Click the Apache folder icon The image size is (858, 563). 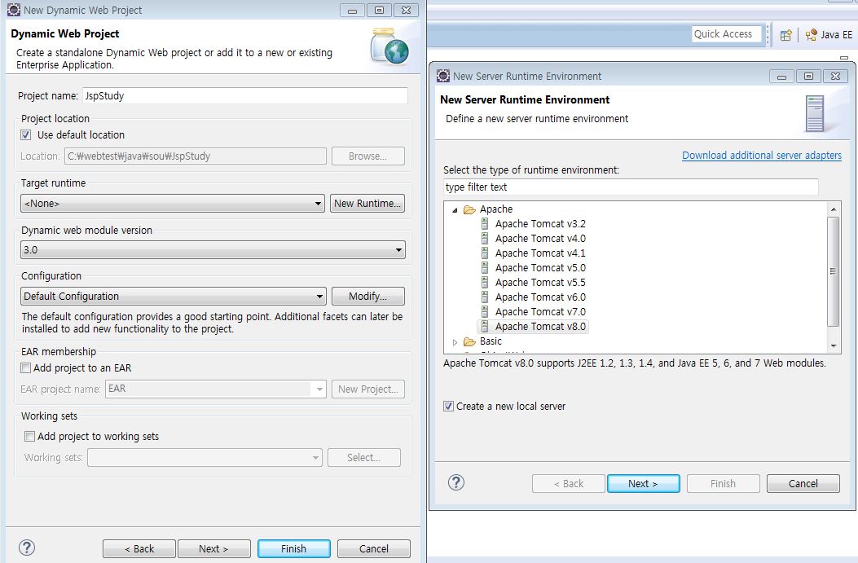pyautogui.click(x=469, y=209)
